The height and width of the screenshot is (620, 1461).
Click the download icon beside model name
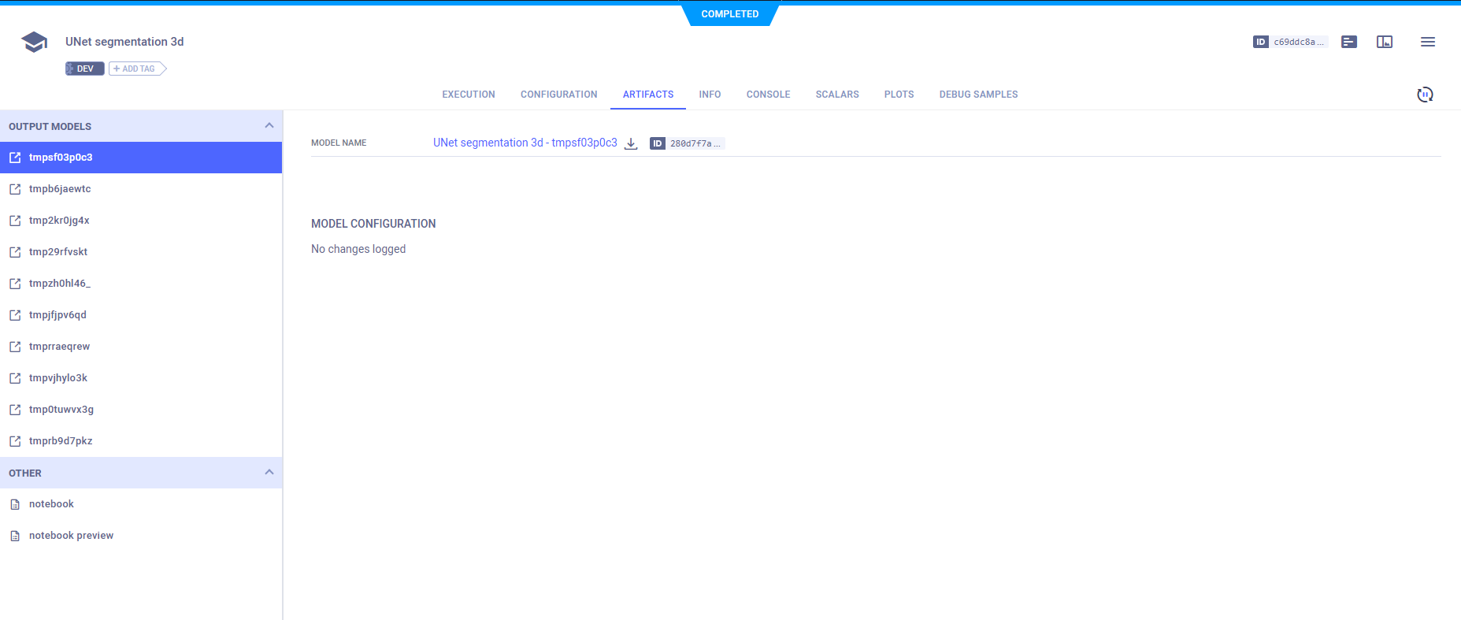(x=631, y=143)
